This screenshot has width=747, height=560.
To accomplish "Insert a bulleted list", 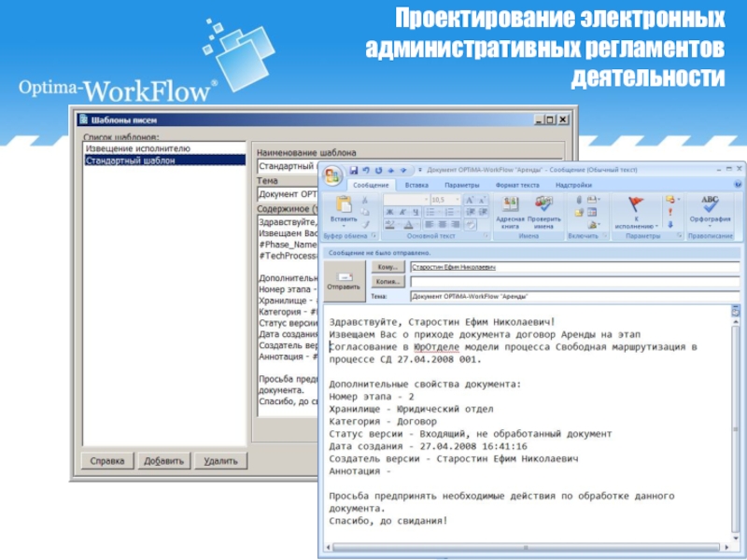I will coord(431,212).
